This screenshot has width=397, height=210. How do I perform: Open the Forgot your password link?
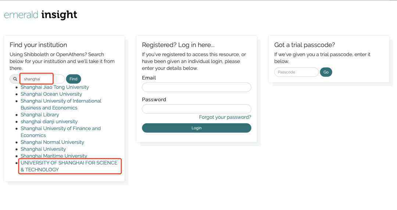pos(225,117)
